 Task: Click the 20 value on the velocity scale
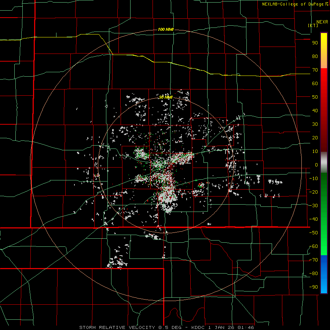pos(315,138)
